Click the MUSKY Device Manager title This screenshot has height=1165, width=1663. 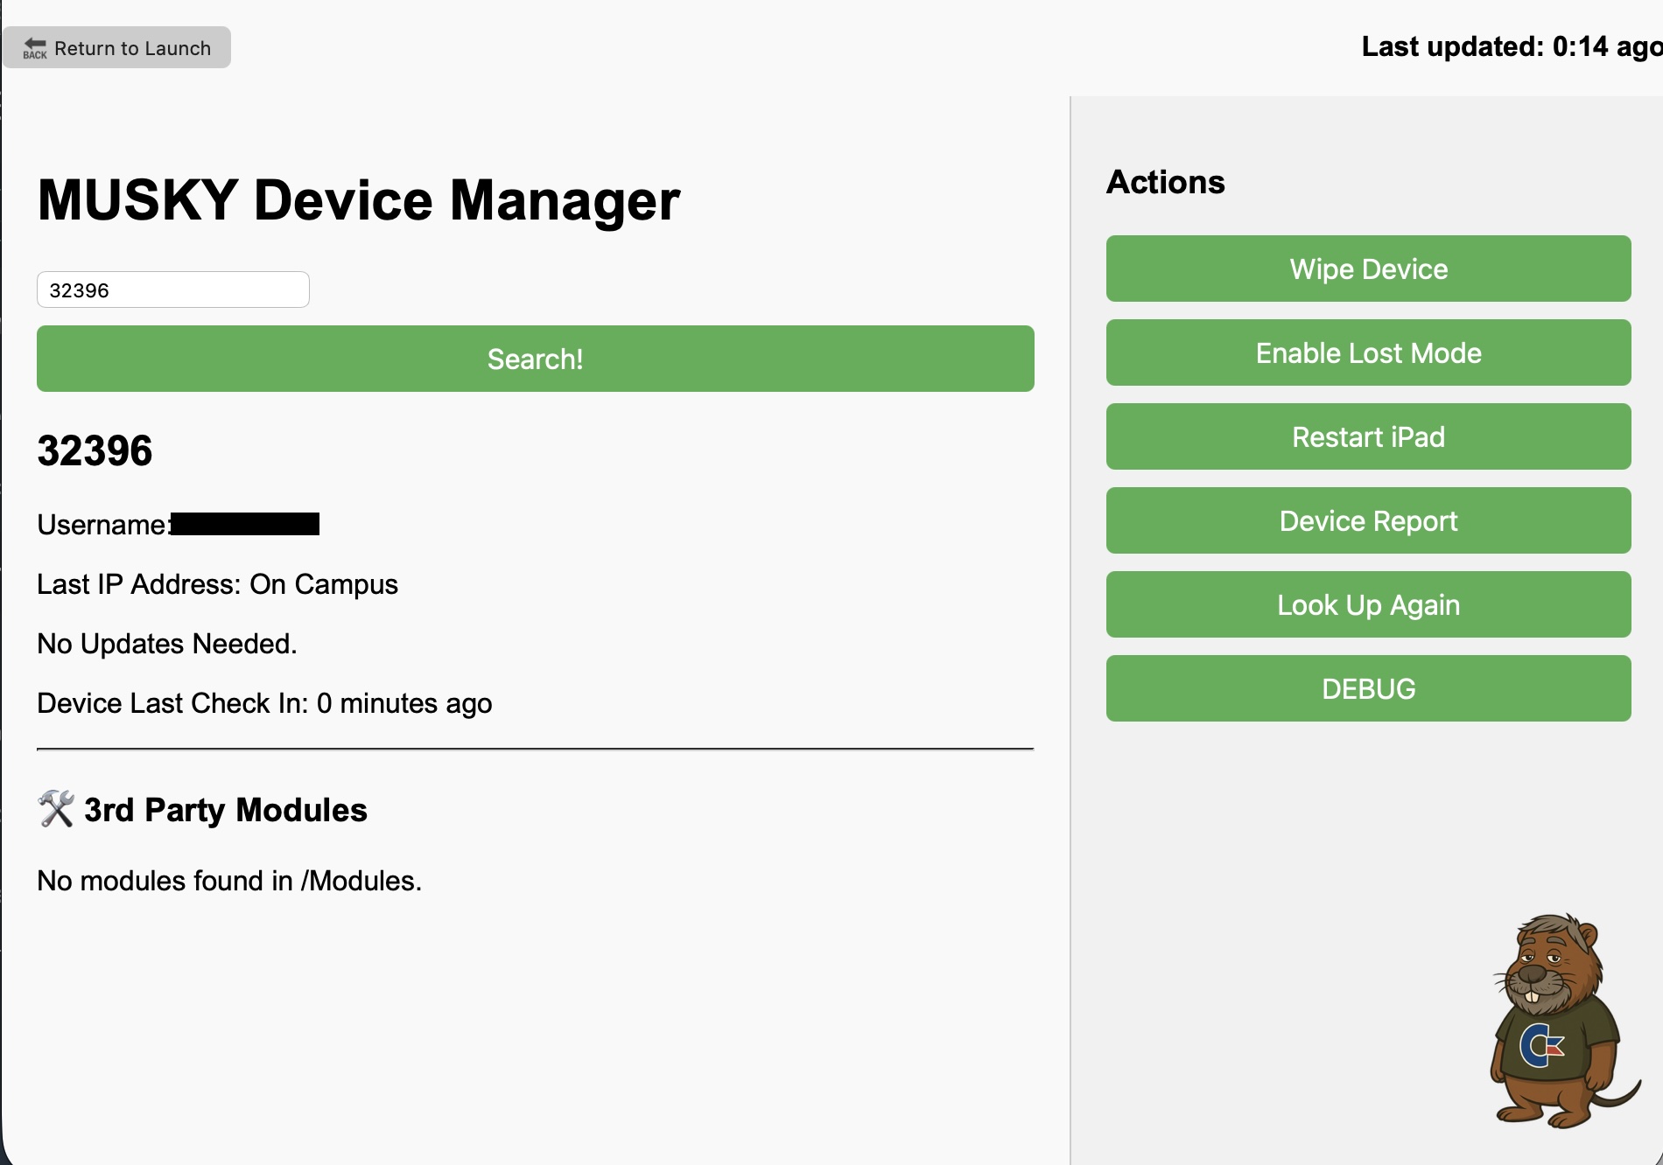(x=358, y=200)
